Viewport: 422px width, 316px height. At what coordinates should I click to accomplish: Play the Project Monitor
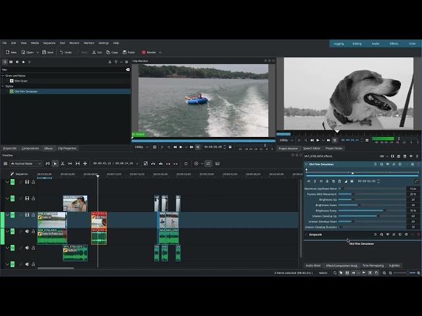(318, 140)
